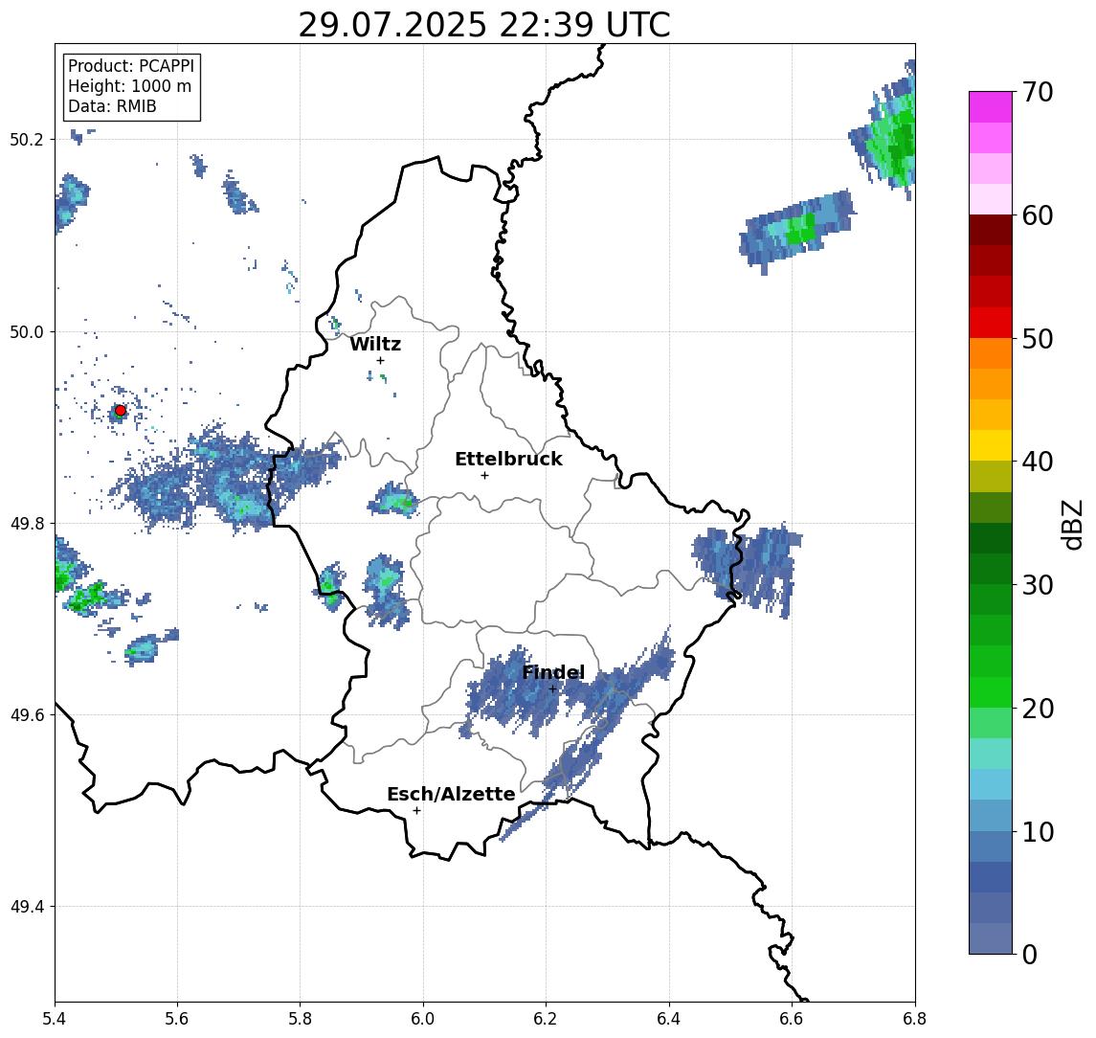Click the Wiltz city label
The image size is (1096, 1038).
[375, 344]
